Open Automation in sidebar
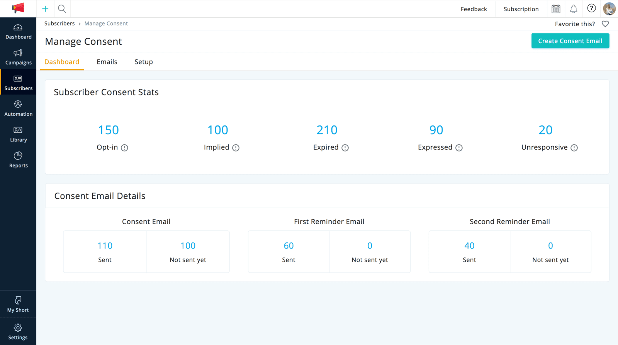The image size is (618, 345). (x=18, y=108)
